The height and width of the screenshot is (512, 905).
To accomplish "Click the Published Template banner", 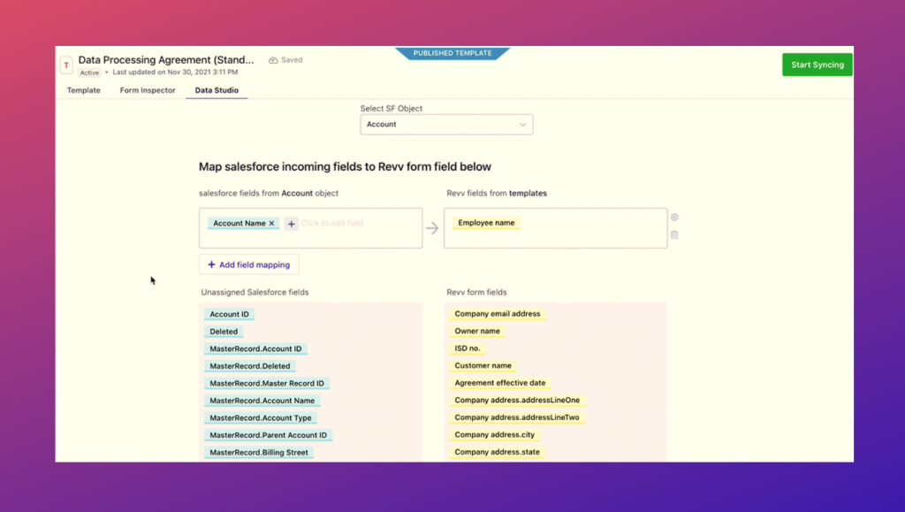I will (452, 53).
